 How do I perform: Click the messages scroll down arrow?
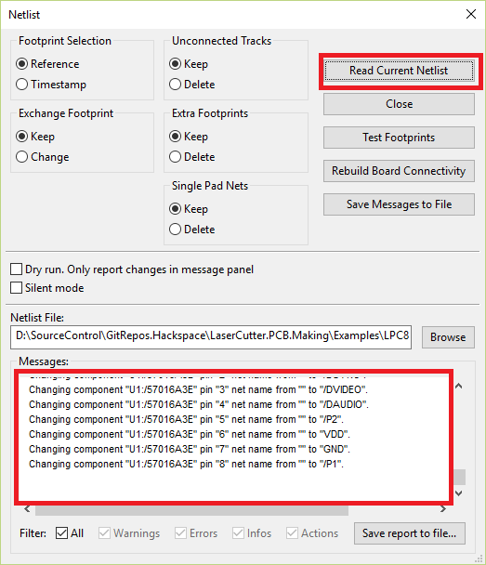[x=459, y=493]
